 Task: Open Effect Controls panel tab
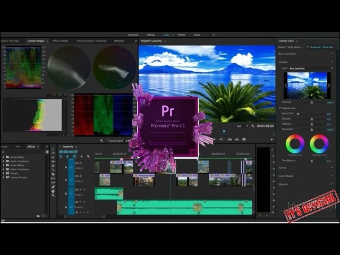[60, 41]
